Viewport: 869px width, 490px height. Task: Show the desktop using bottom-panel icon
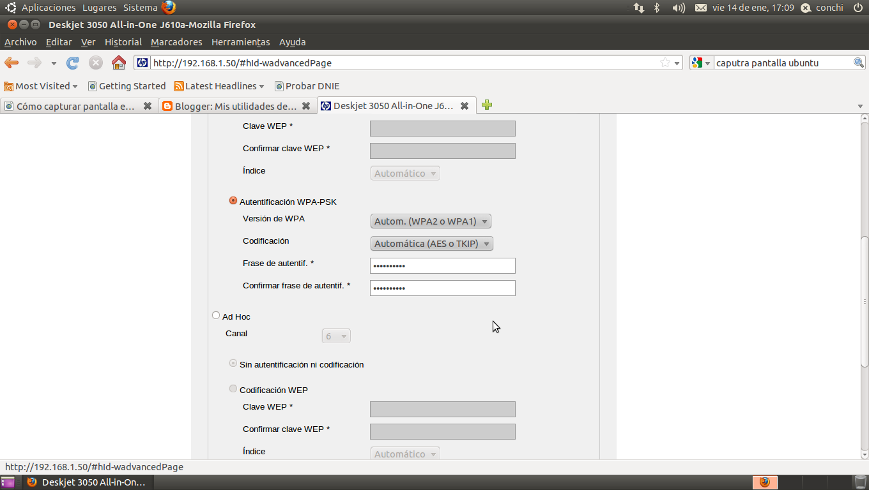[8, 482]
